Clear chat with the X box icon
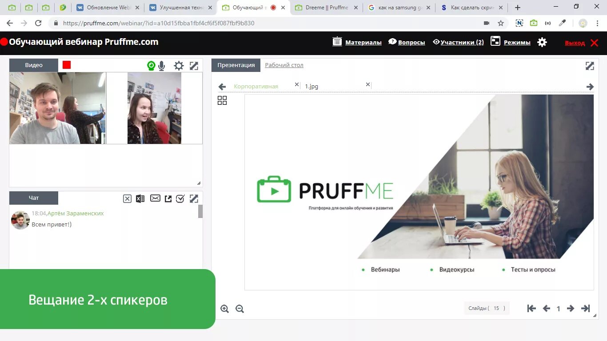 pyautogui.click(x=127, y=198)
